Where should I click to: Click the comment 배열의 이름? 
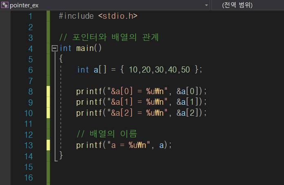click(107, 134)
